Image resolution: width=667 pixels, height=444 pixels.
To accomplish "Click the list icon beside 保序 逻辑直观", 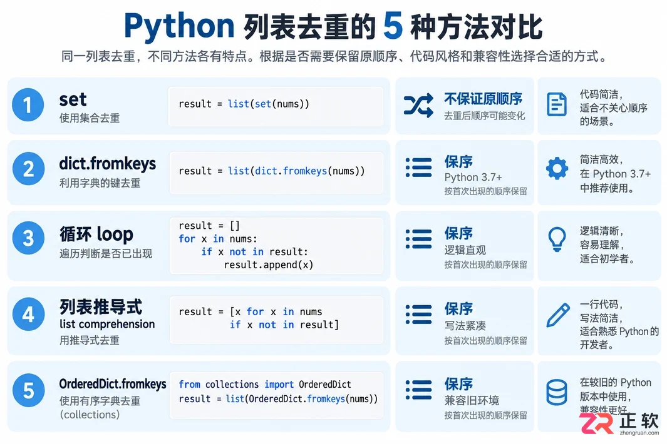I will point(418,239).
